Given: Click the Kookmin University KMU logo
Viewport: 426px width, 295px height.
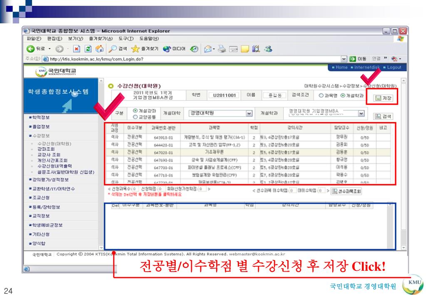Looking at the screenshot, I should [41, 72].
